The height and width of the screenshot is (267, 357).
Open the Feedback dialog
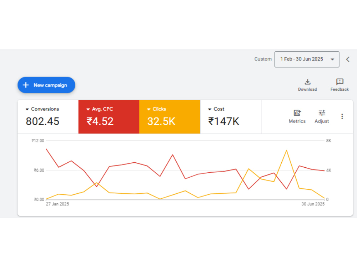(340, 85)
